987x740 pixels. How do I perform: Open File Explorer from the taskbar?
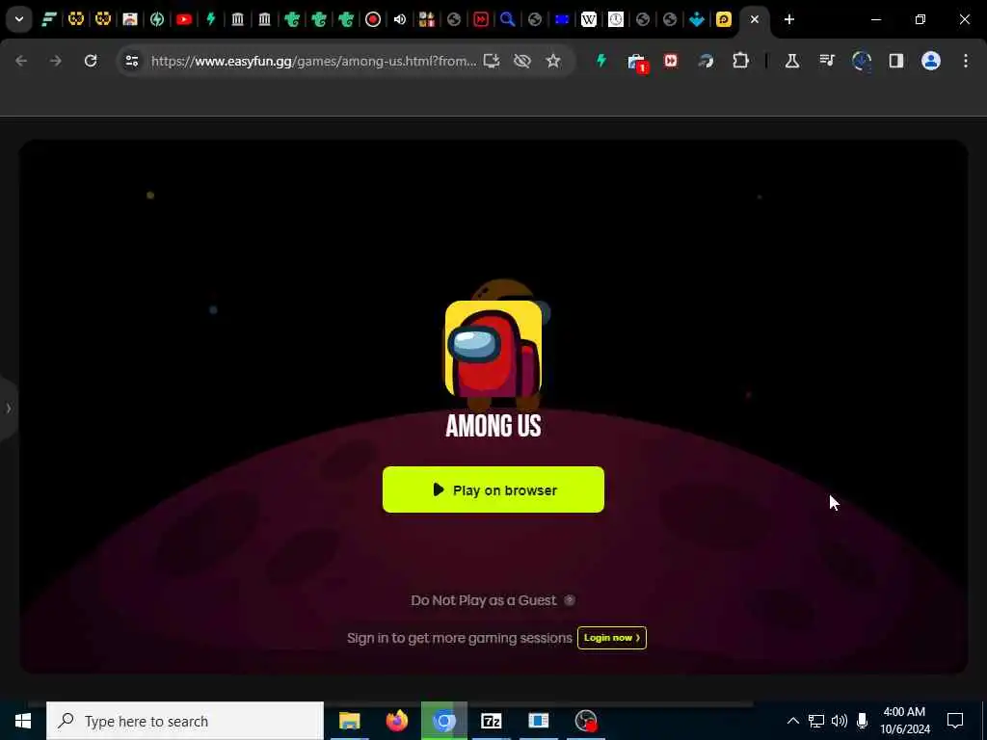coord(349,721)
